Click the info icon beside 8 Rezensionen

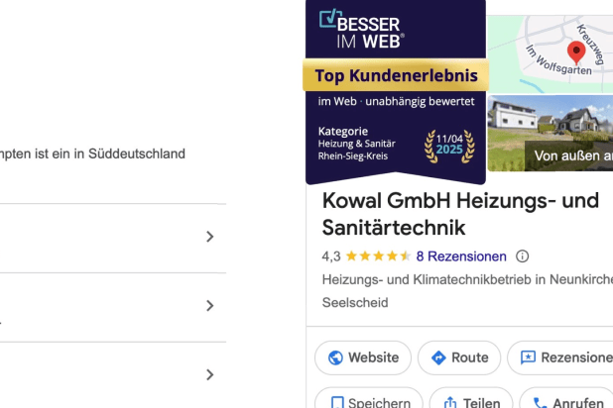pyautogui.click(x=523, y=255)
